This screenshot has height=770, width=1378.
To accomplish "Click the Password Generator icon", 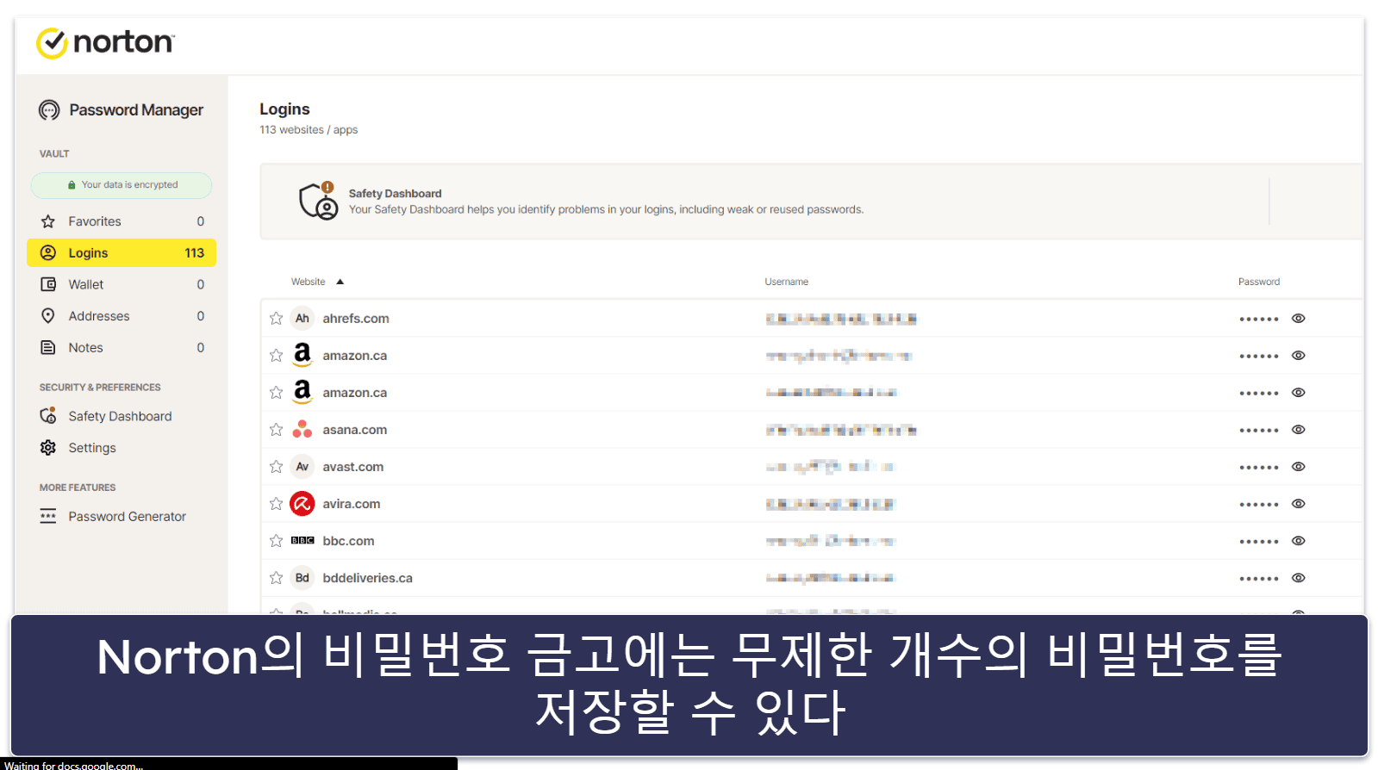I will click(48, 516).
